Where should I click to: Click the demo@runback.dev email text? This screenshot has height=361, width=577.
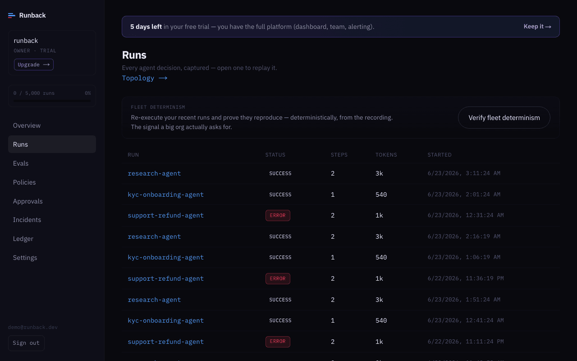click(x=33, y=327)
